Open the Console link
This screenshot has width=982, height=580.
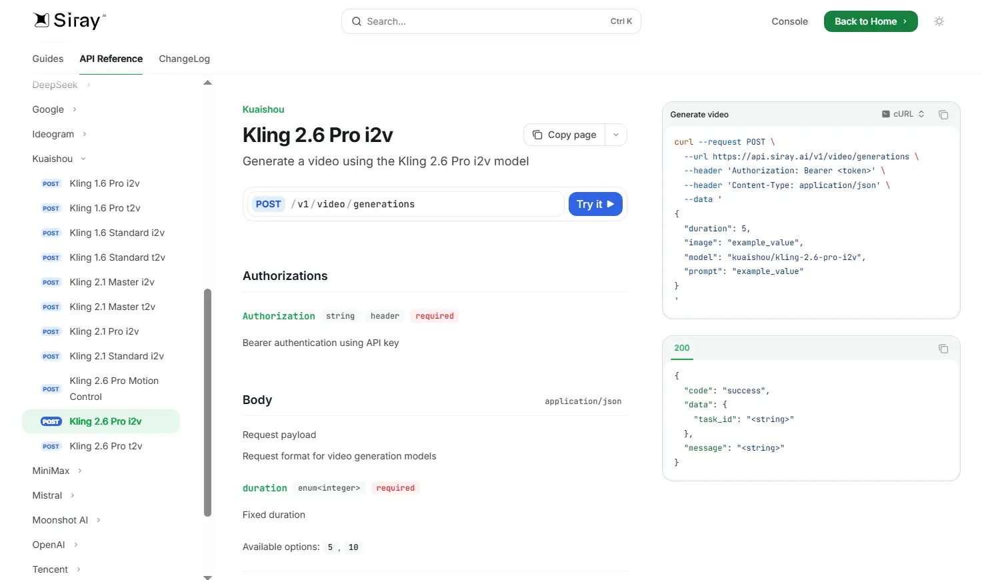pyautogui.click(x=789, y=21)
